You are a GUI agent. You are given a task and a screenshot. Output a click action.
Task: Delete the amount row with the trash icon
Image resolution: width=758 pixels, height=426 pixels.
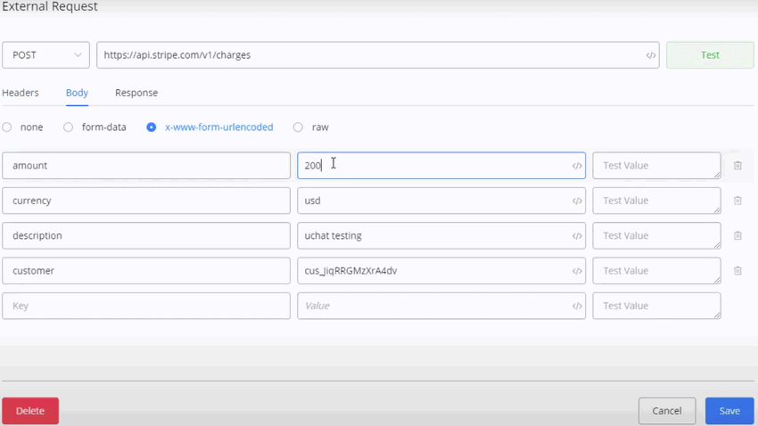click(737, 166)
